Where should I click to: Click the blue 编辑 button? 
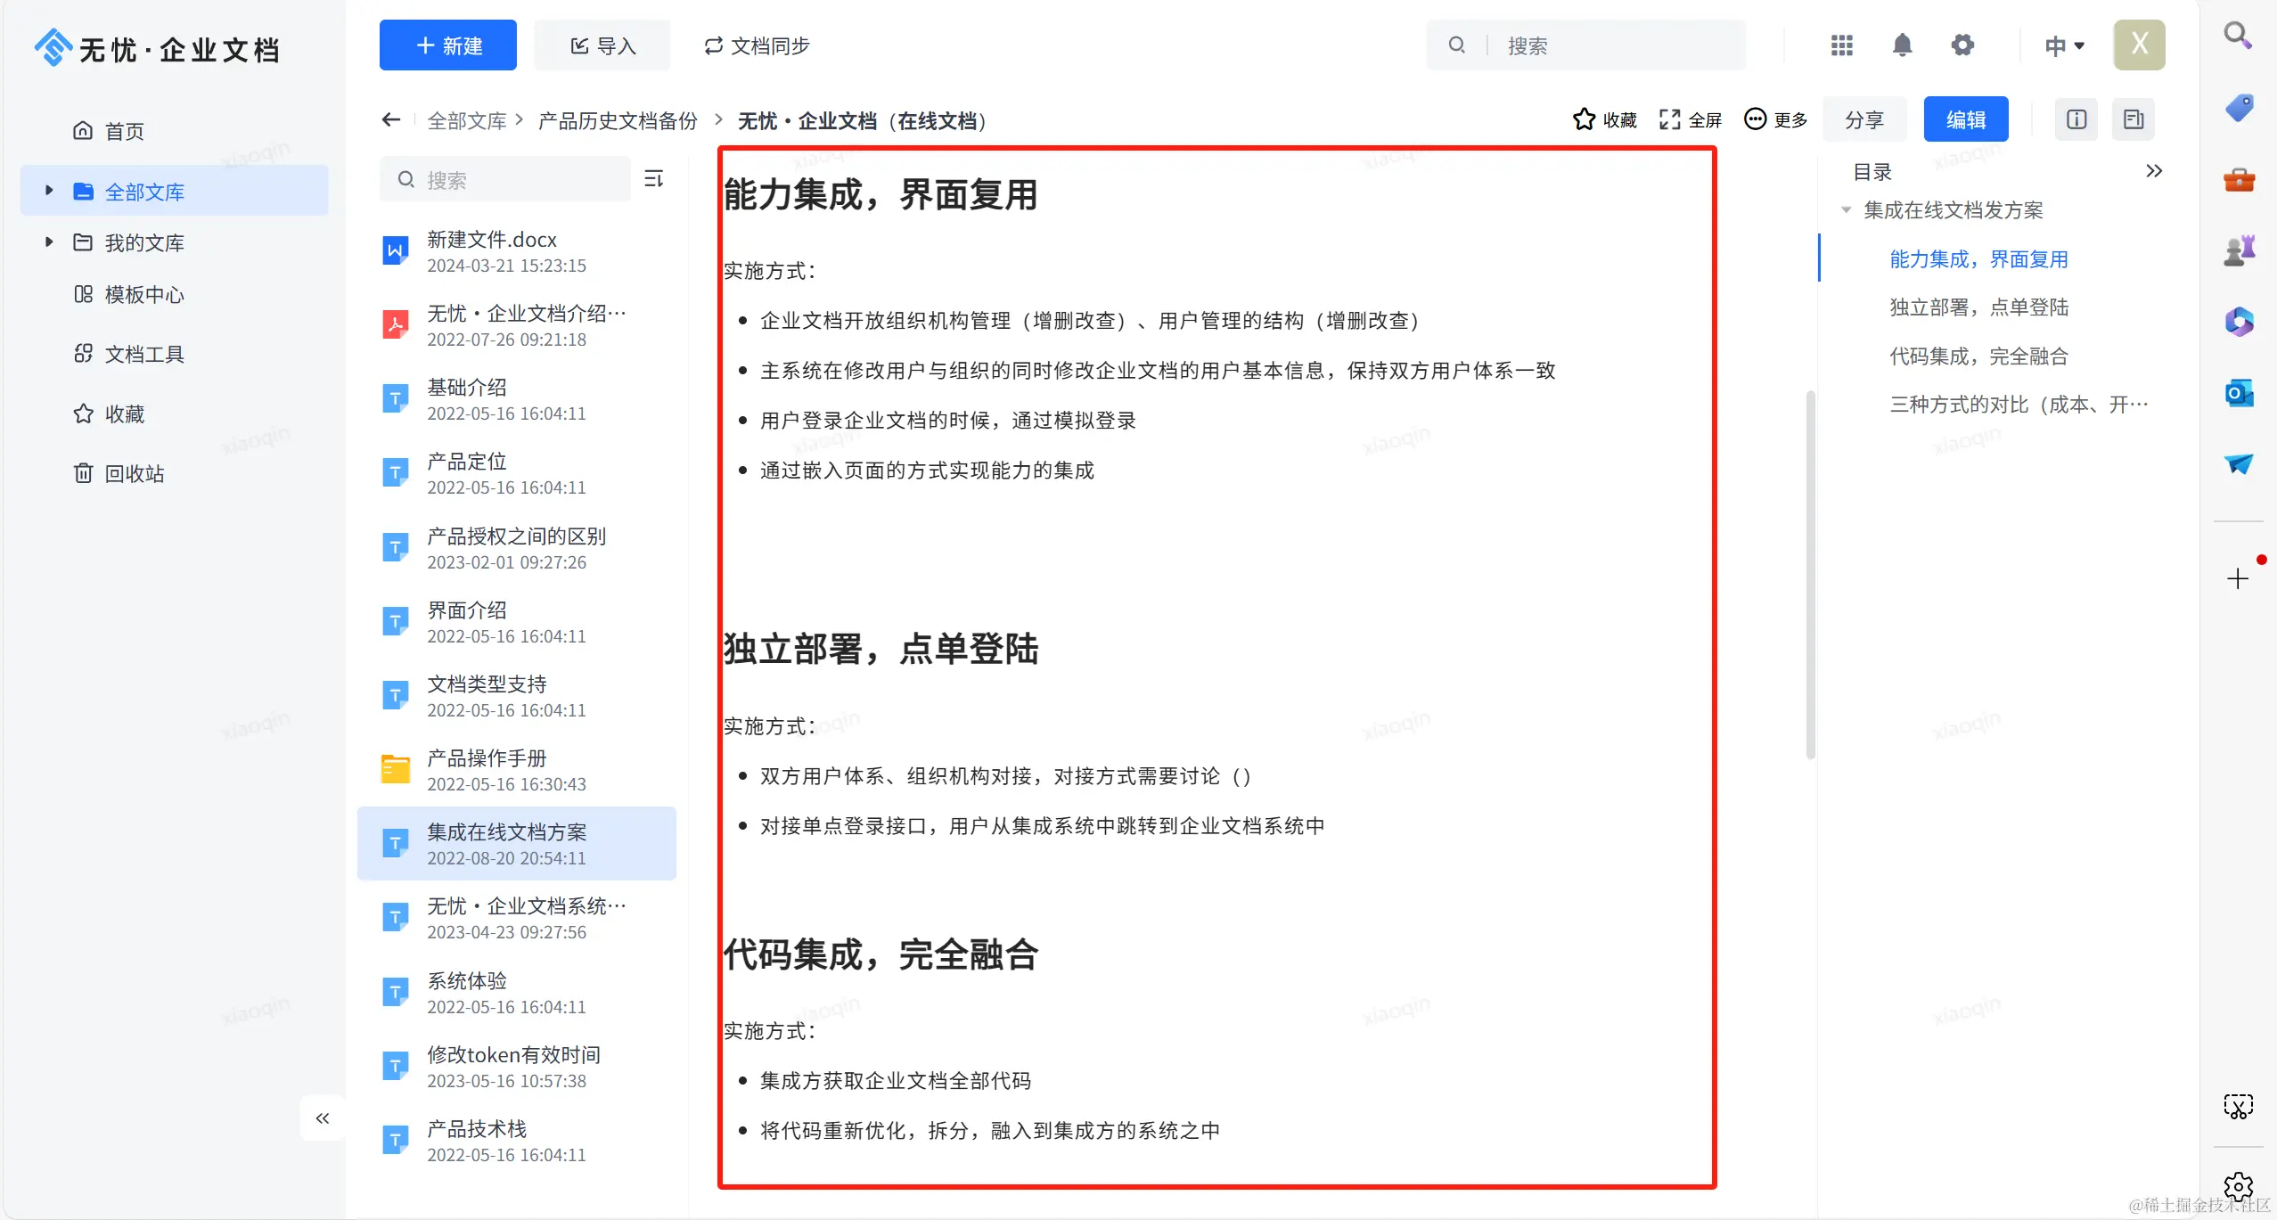[1965, 119]
